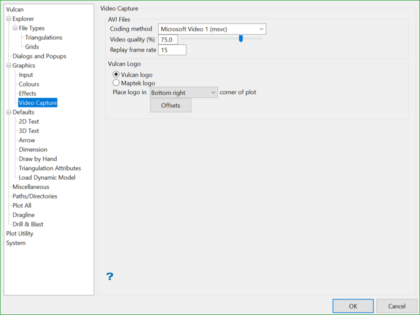Open the Coding method dropdown

[212, 29]
